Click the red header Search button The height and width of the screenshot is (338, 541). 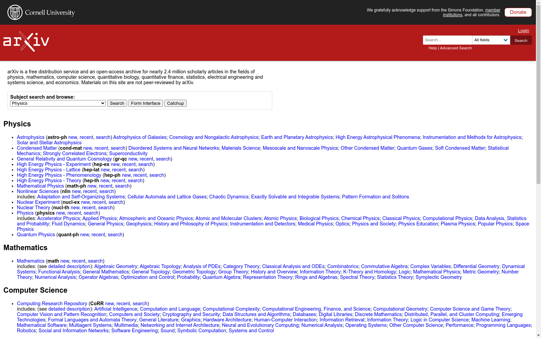click(x=521, y=40)
